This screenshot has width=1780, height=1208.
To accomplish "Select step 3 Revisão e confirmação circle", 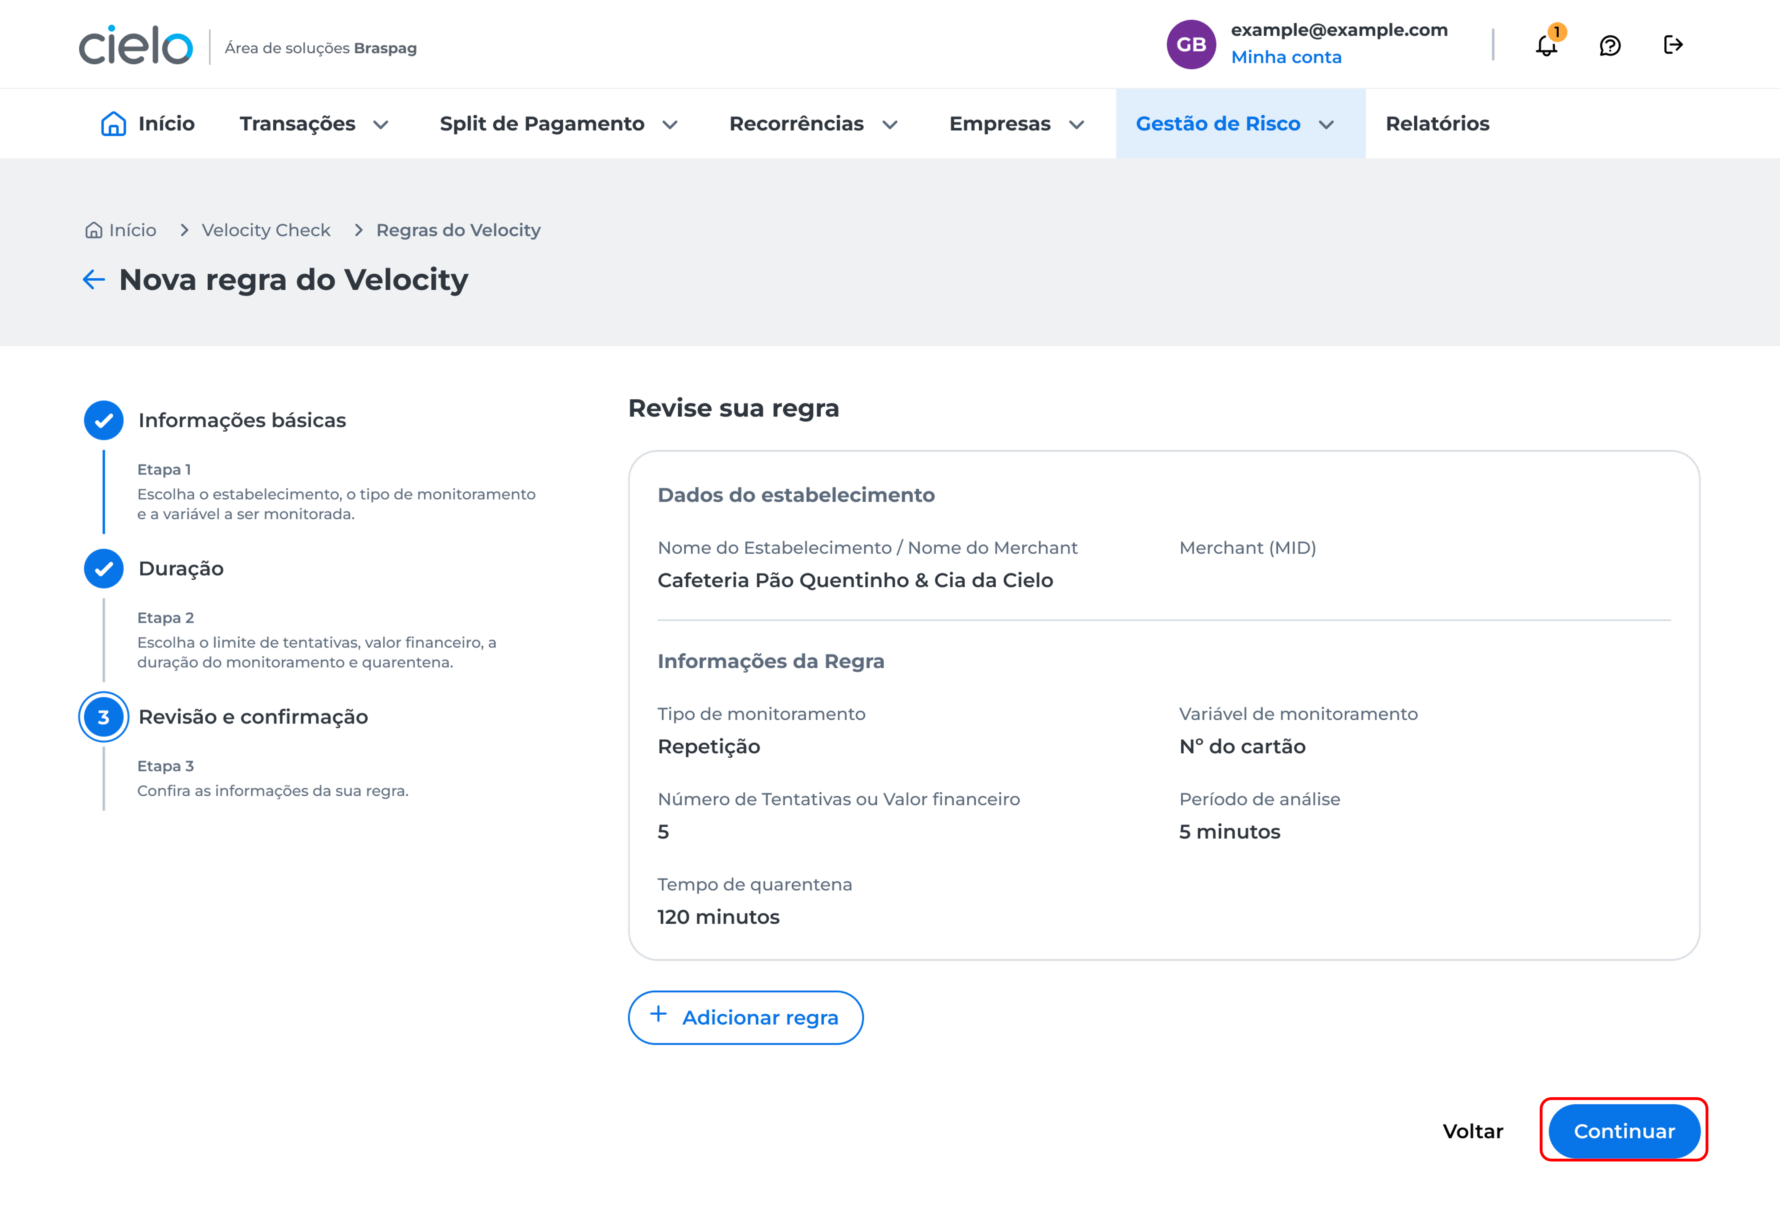I will coord(104,717).
